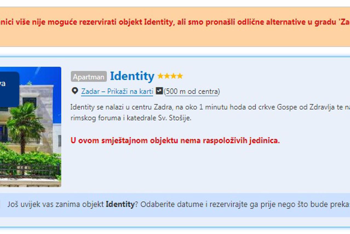Click the last yellow star in the rating

[x=180, y=76]
